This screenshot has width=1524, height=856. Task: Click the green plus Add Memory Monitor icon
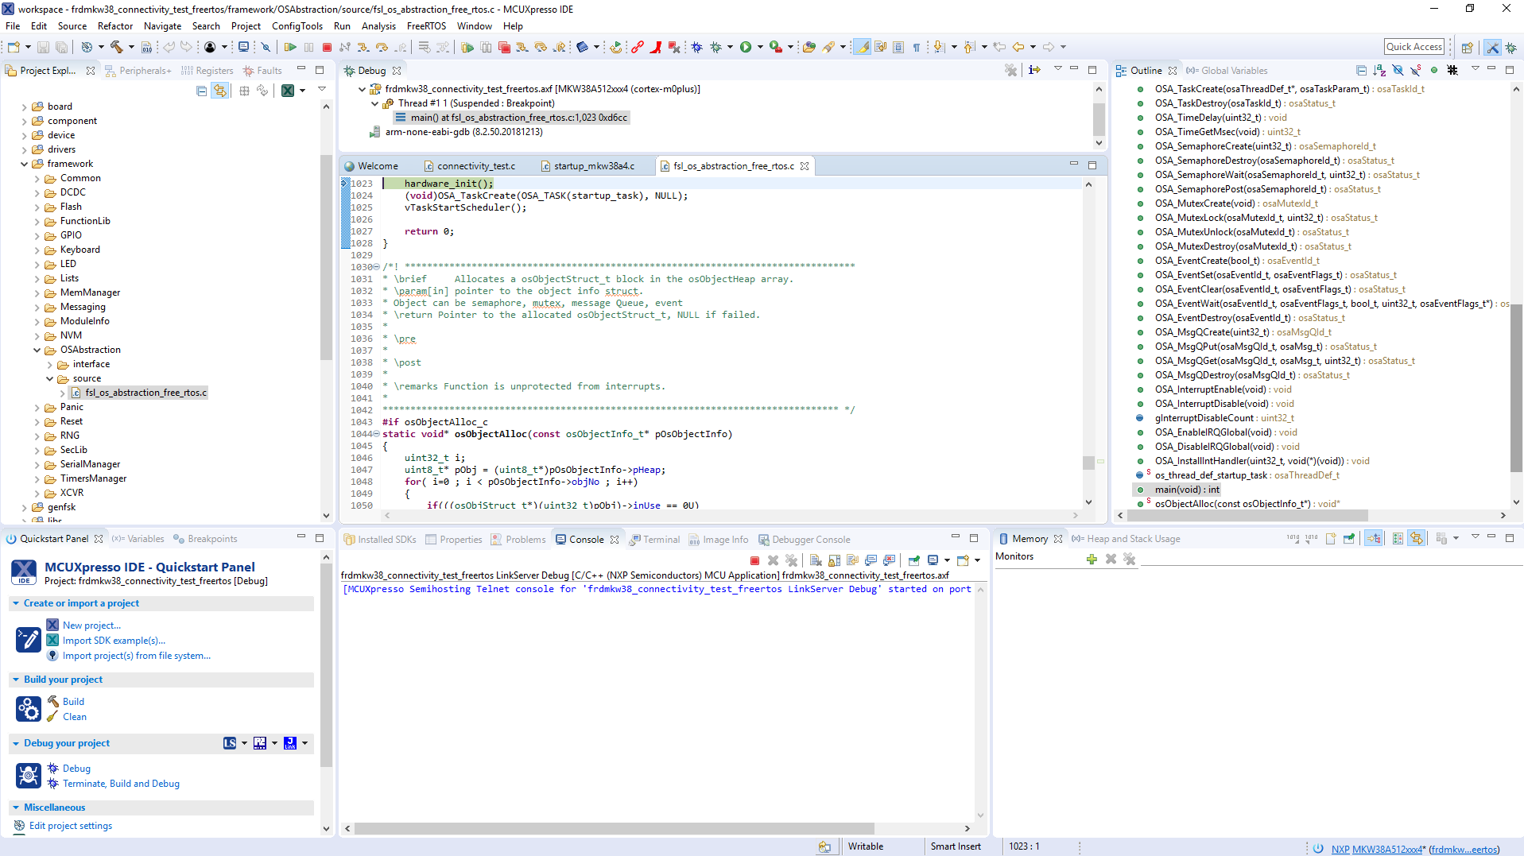[1092, 560]
